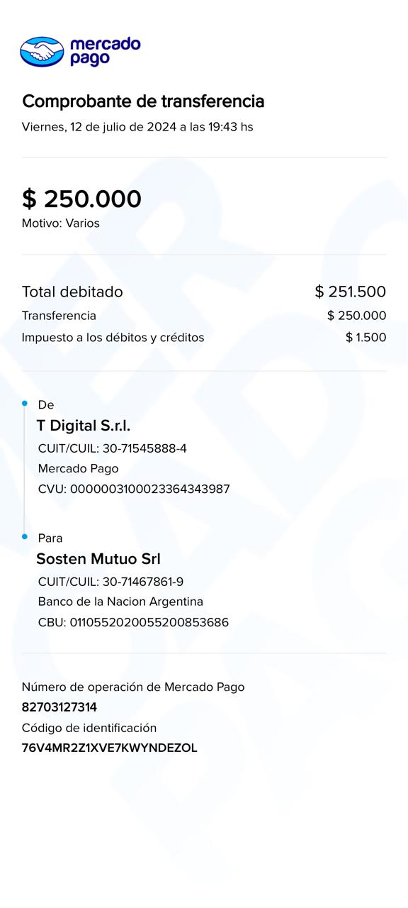Click the Mercado Pago handshake logo icon

pyautogui.click(x=42, y=52)
